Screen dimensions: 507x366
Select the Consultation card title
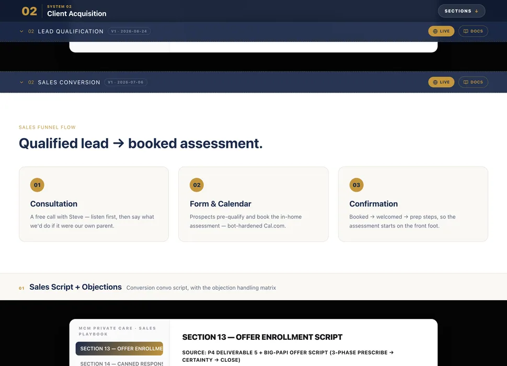[54, 204]
